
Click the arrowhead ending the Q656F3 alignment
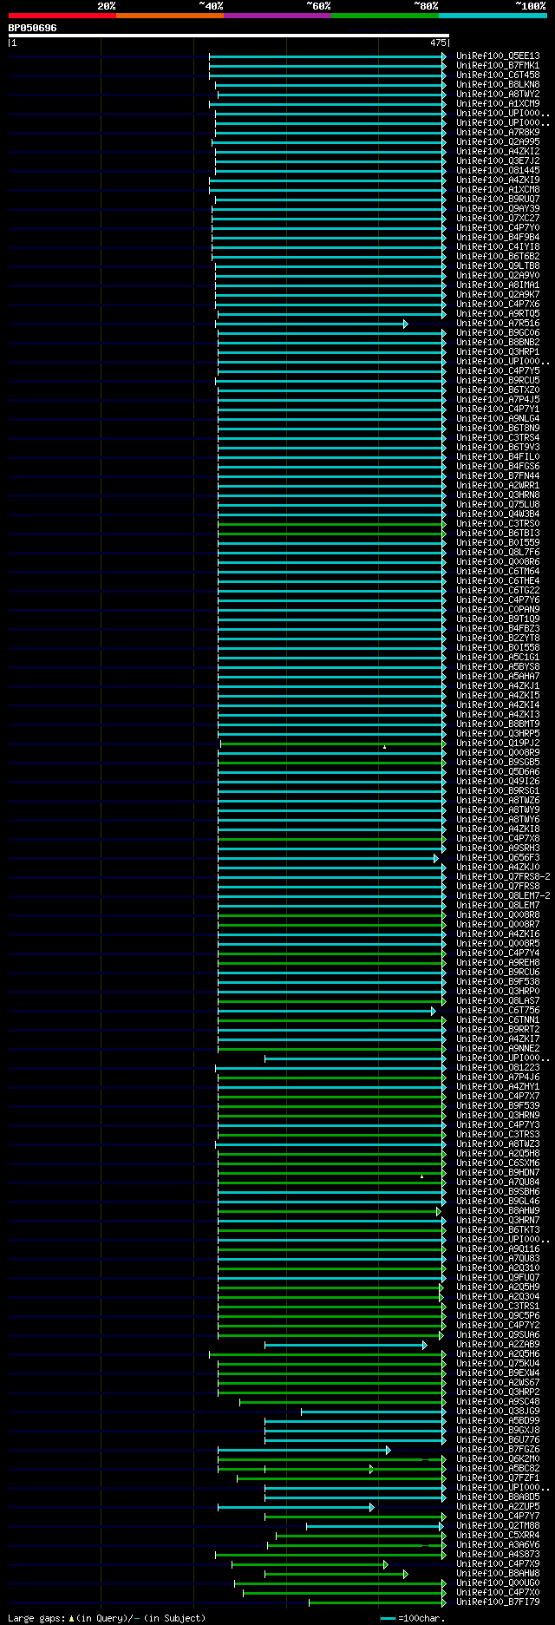pos(436,858)
